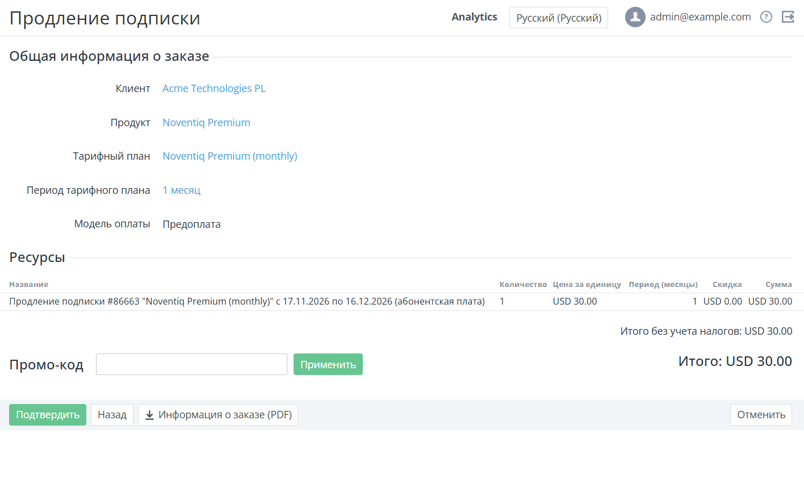This screenshot has width=804, height=487.
Task: Open the Русский language selector
Action: [559, 18]
